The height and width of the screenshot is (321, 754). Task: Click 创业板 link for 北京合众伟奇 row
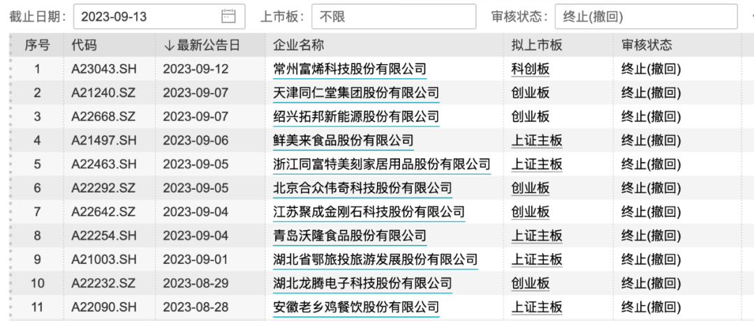[x=531, y=188]
